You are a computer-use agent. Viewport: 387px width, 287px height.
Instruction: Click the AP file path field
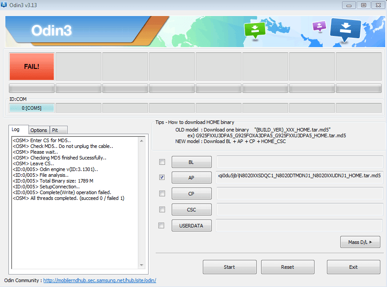click(x=300, y=177)
